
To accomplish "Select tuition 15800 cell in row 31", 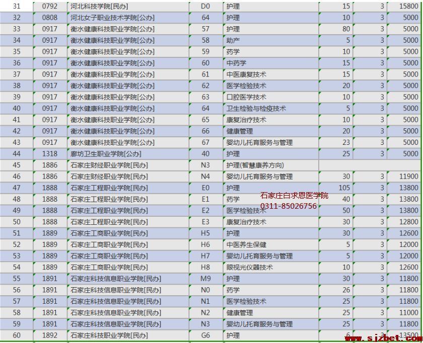I will click(404, 7).
